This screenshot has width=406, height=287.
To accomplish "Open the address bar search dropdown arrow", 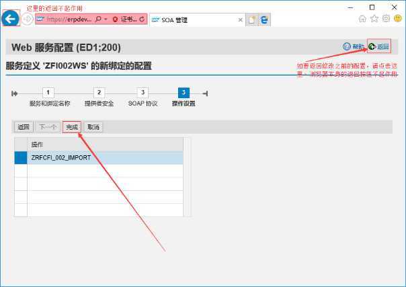I will tap(106, 19).
